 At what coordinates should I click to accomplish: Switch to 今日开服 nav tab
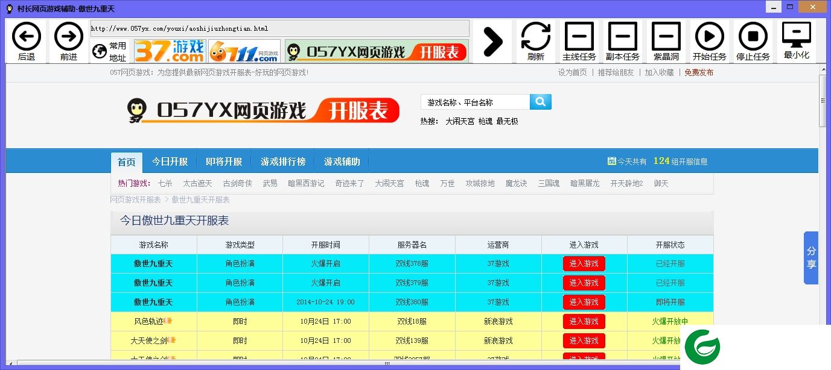[x=170, y=161]
